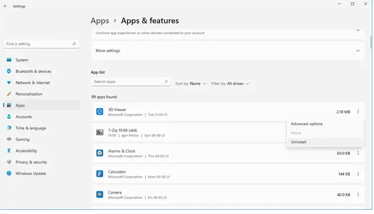
Task: Click the Time & language globe icon
Action: point(9,128)
